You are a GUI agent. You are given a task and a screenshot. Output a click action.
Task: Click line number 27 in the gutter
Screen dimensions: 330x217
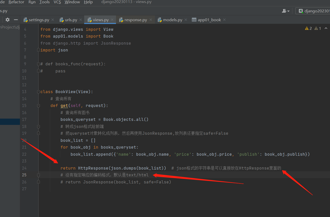[x=24, y=189]
